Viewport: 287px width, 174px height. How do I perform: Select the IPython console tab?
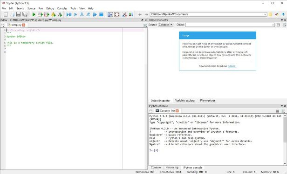(x=193, y=168)
